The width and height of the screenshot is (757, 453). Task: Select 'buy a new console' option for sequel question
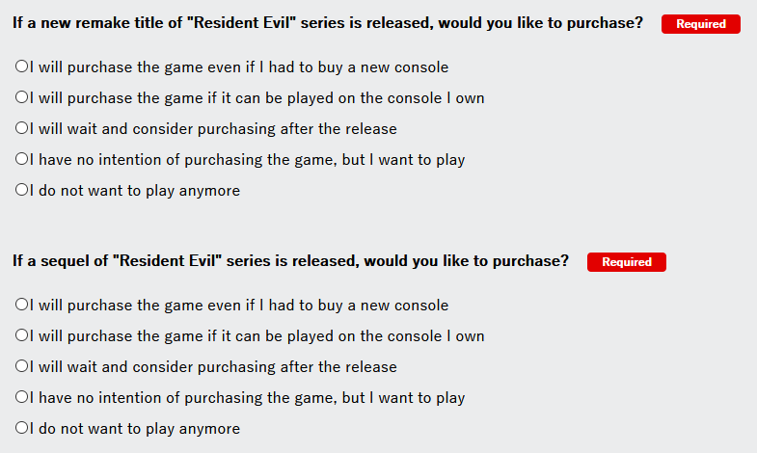pyautogui.click(x=21, y=306)
